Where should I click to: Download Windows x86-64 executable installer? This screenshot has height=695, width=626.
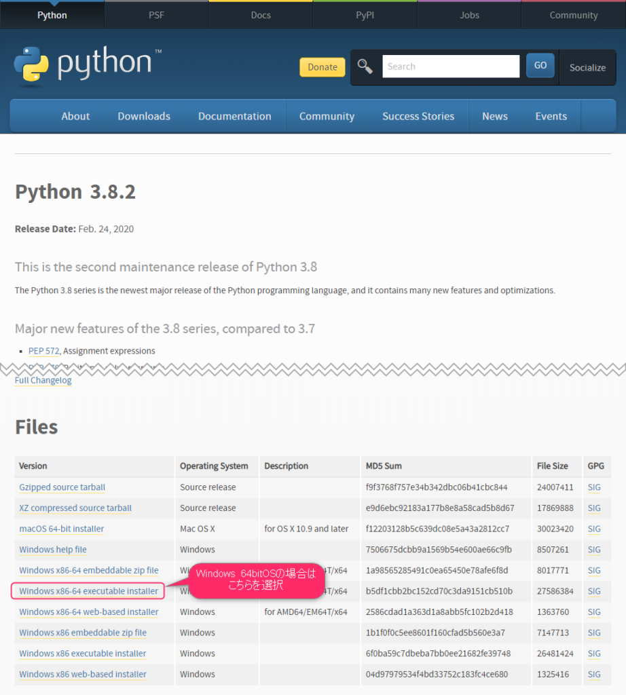click(88, 591)
